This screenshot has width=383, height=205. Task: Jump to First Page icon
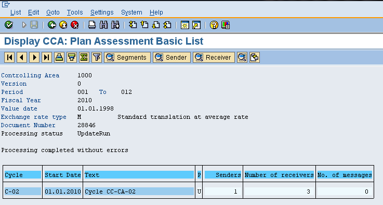pos(133,25)
